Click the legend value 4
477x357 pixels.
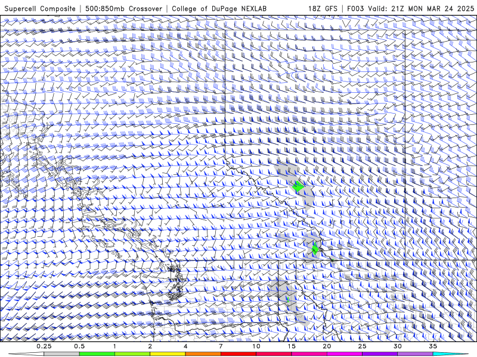coord(185,346)
